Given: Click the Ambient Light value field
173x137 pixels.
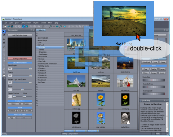Looking at the screenshot, I should [10, 83].
